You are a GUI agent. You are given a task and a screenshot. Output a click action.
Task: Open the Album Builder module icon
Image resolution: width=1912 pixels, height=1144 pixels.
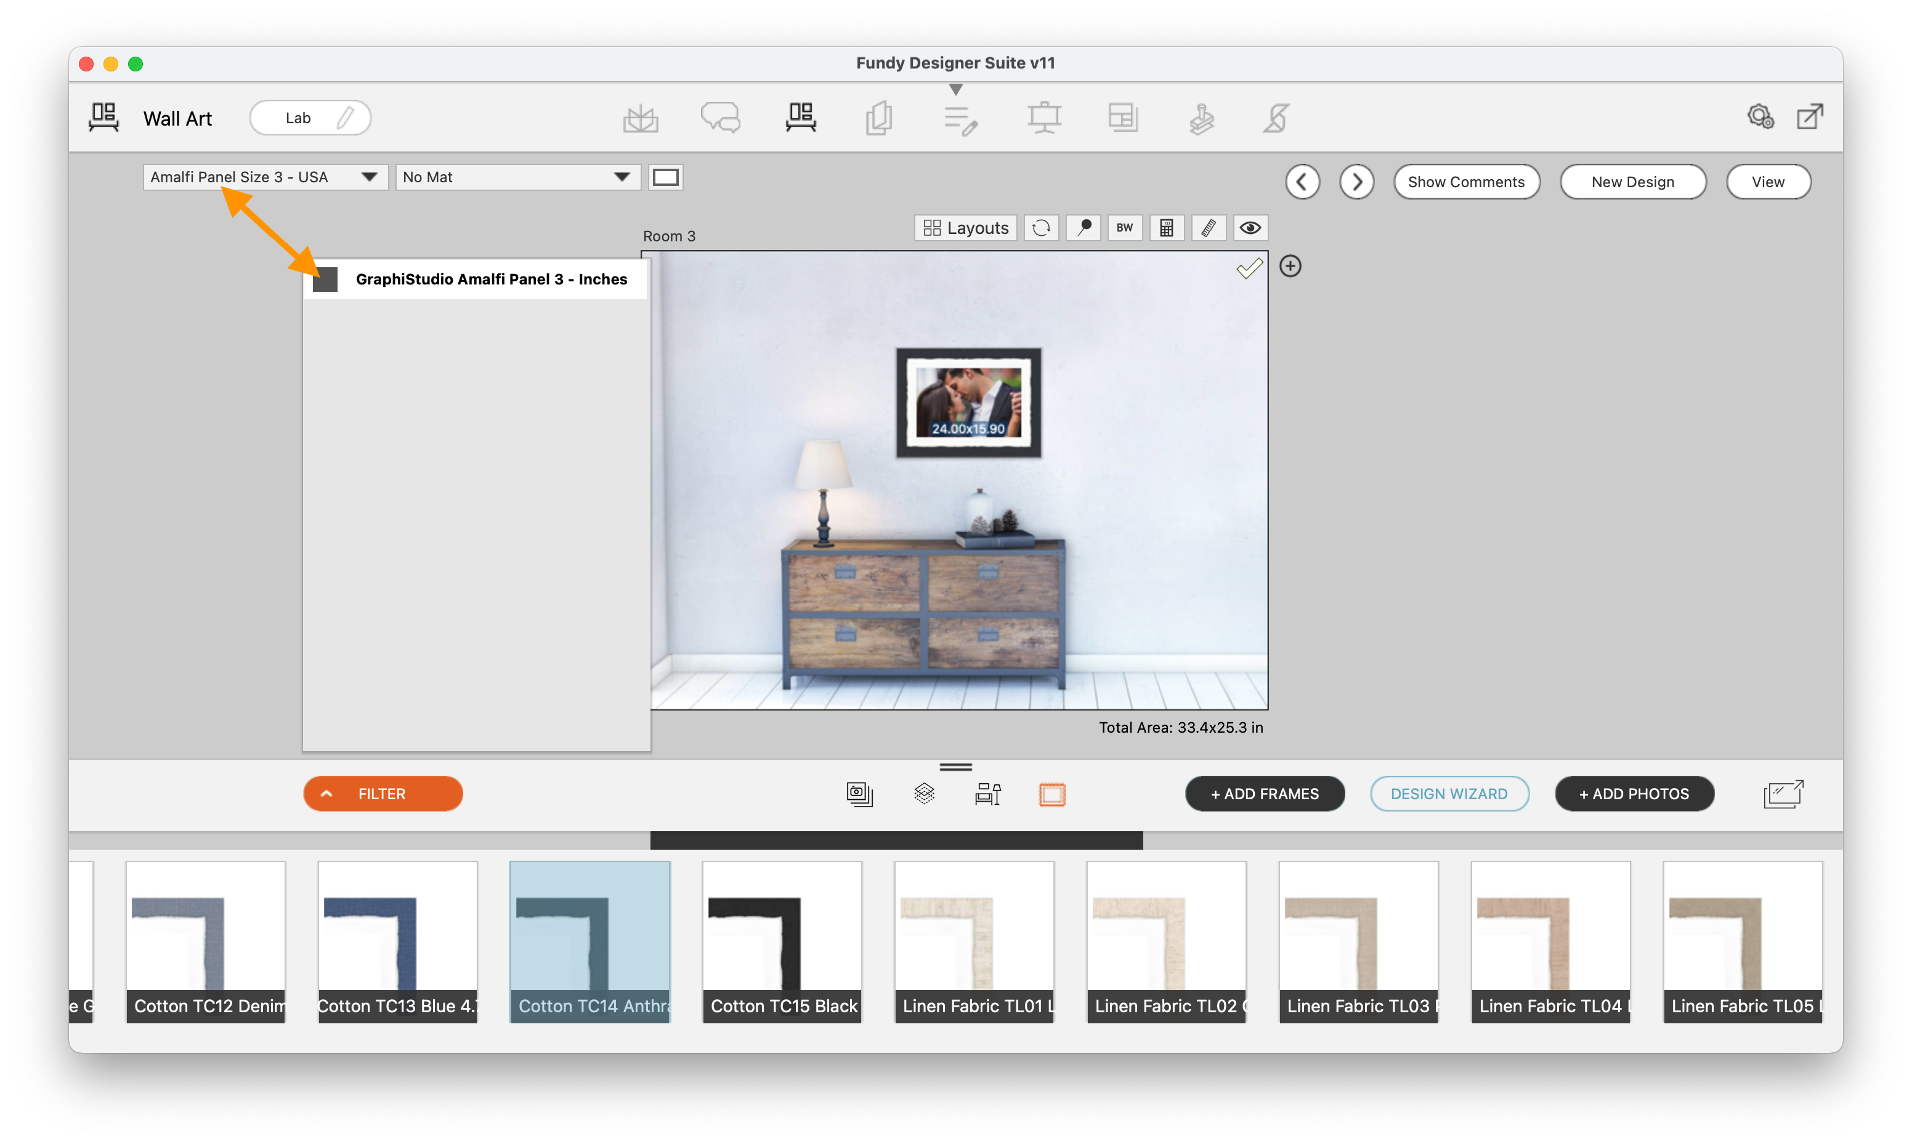click(x=640, y=118)
